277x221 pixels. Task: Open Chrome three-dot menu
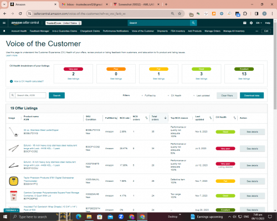(x=272, y=14)
